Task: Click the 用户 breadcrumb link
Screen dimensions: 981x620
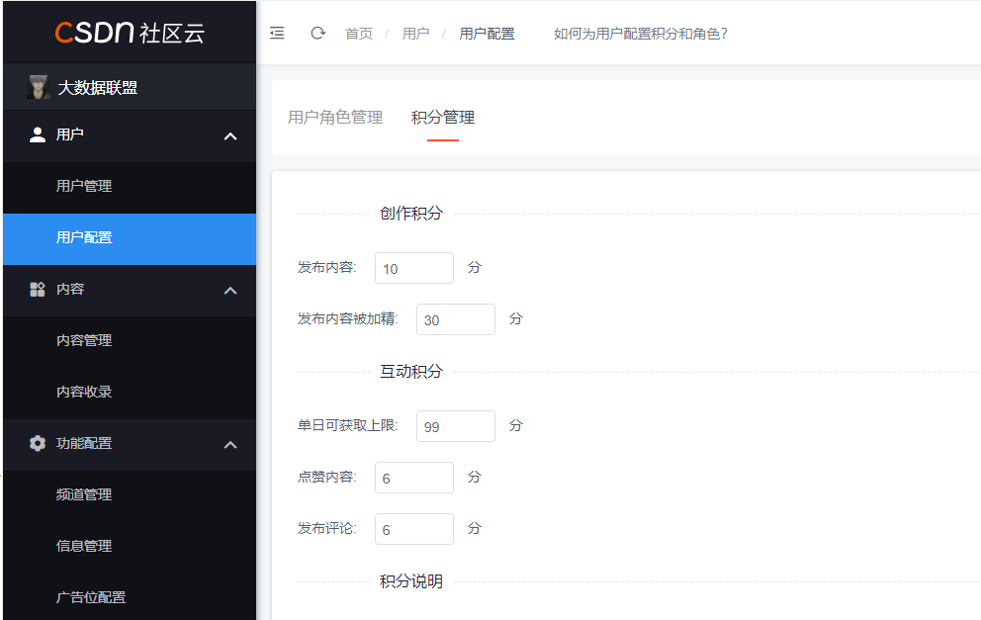Action: (x=415, y=34)
